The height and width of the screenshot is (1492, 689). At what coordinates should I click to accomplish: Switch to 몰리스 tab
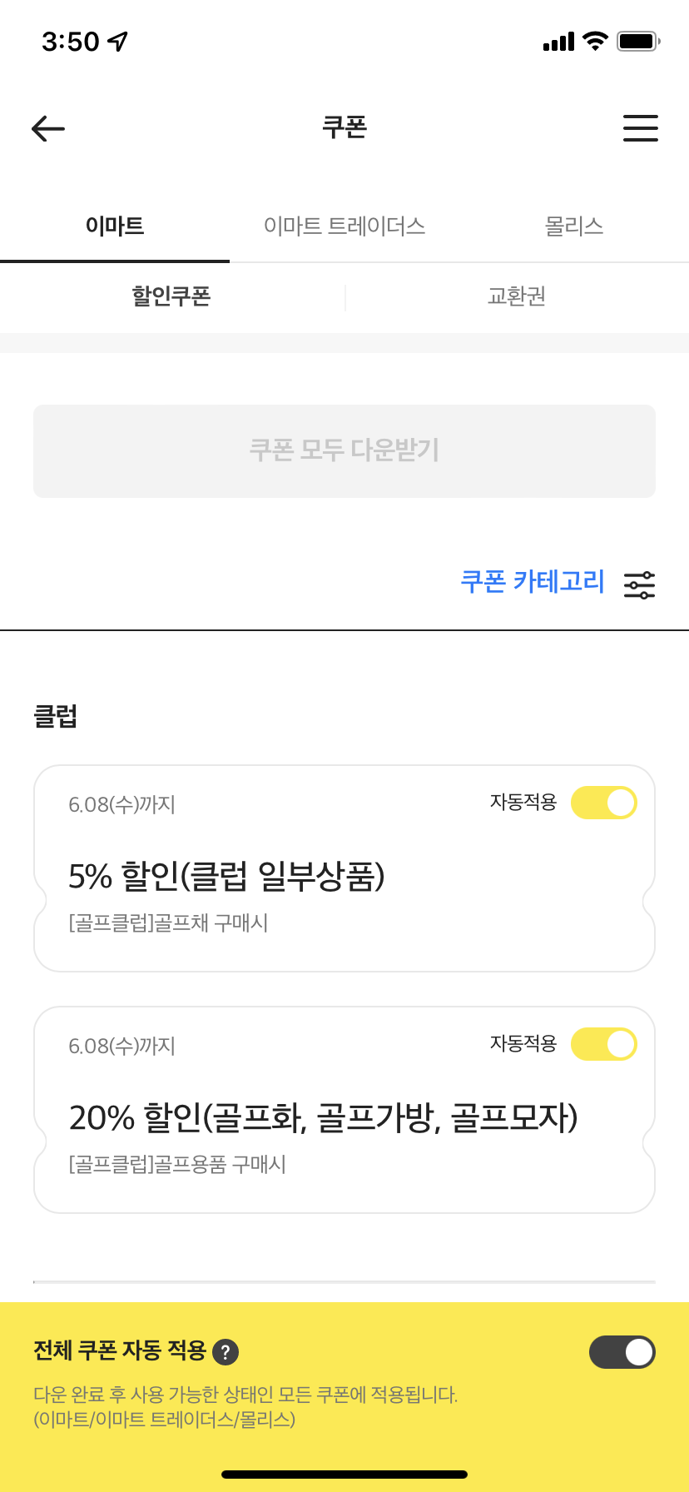coord(573,226)
